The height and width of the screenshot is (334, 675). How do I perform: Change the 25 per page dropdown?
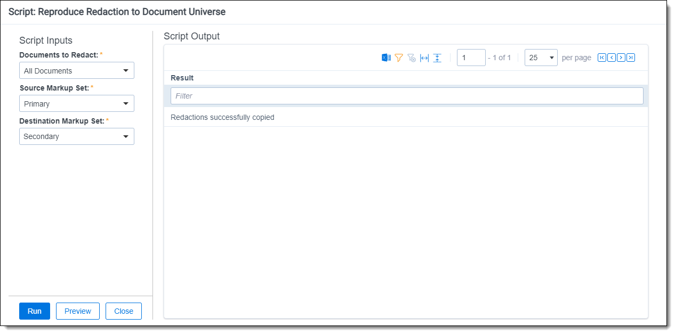[x=541, y=58]
